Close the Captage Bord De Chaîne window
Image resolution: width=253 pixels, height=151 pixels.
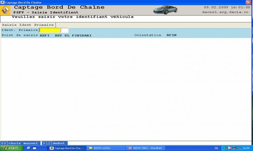[x=248, y=2]
